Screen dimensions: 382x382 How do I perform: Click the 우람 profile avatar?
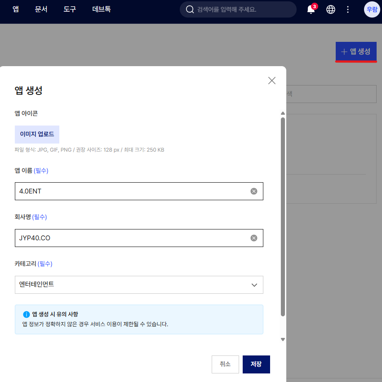372,9
